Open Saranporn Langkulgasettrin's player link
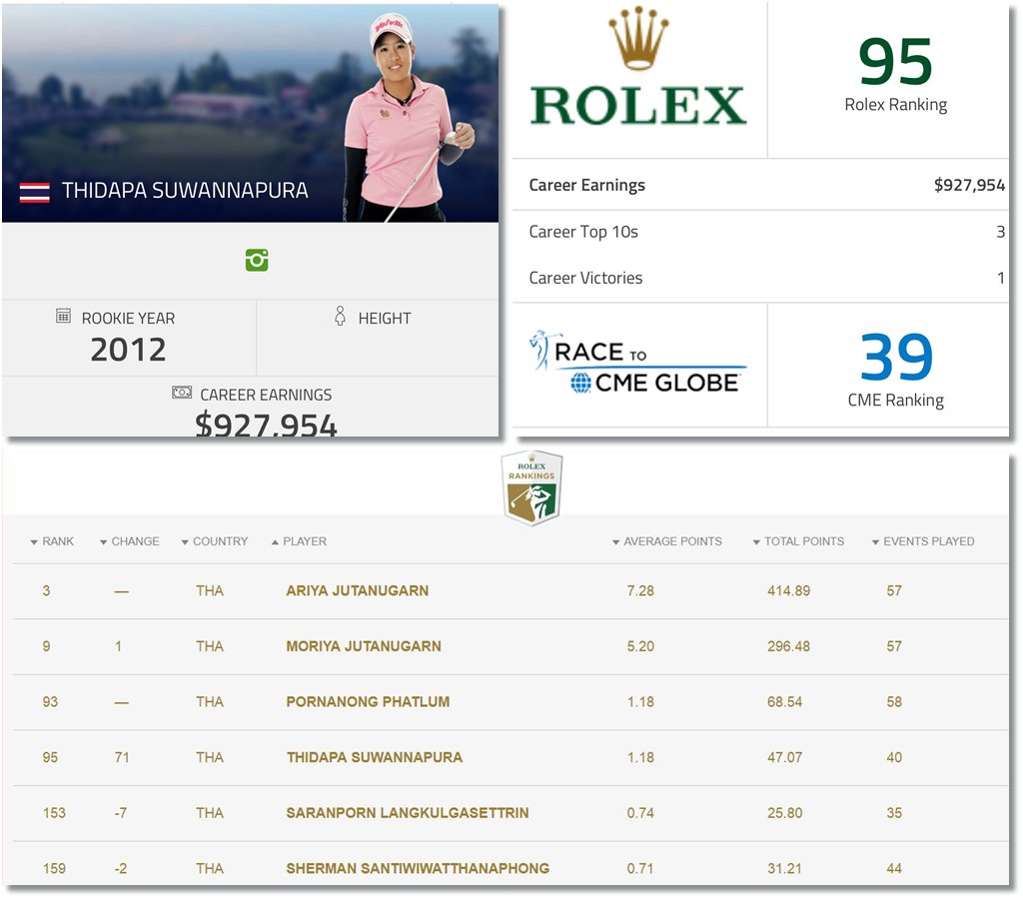This screenshot has height=899, width=1023. coord(408,813)
